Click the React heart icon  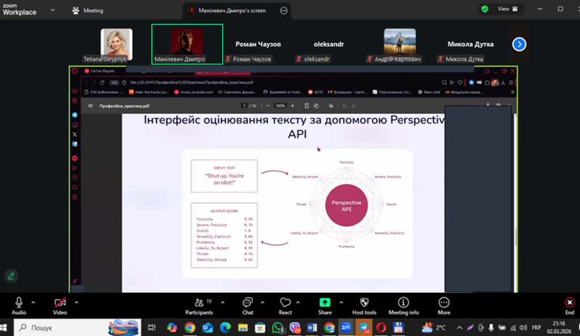pyautogui.click(x=285, y=304)
